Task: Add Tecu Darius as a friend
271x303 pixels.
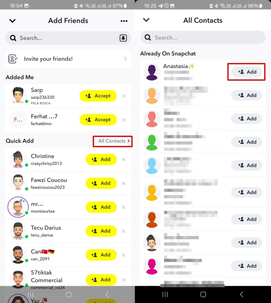Action: coord(101,231)
